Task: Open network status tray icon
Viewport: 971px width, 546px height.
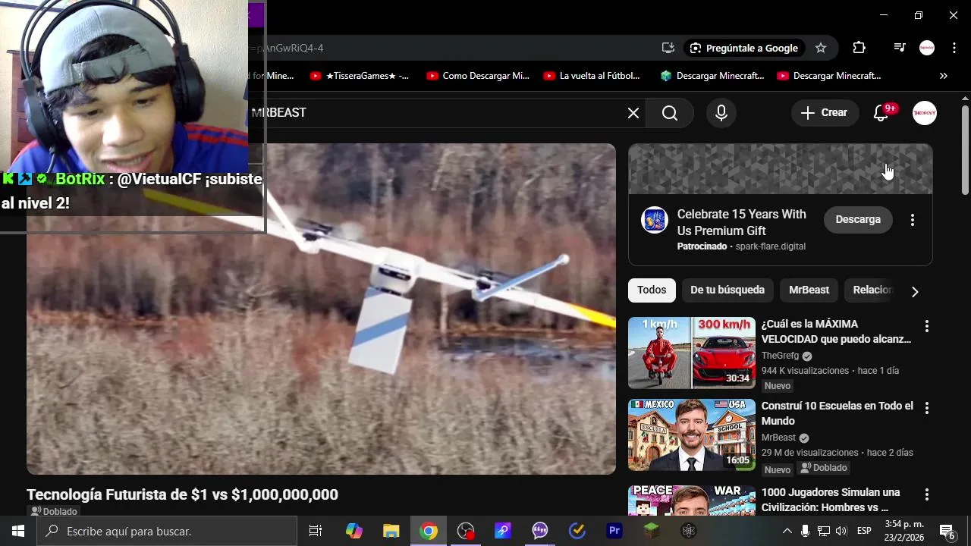Action: coord(823,531)
